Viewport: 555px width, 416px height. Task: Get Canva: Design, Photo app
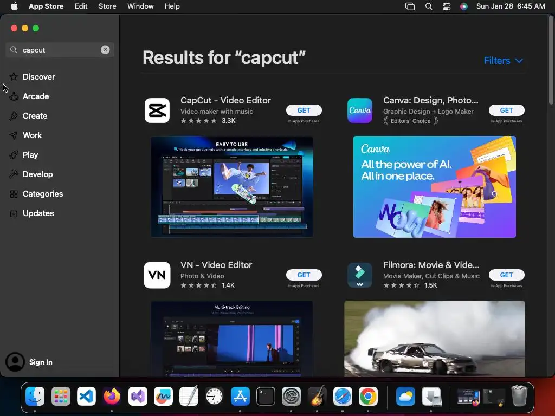tap(507, 110)
